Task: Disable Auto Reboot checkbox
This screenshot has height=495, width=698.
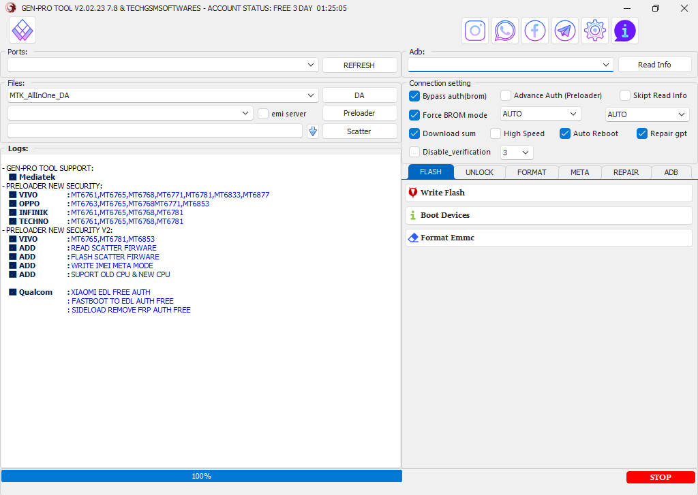Action: tap(565, 133)
